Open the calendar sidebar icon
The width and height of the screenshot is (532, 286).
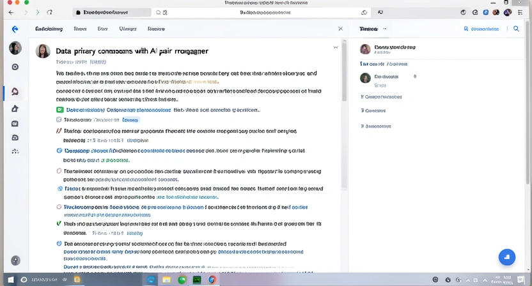coord(15,124)
